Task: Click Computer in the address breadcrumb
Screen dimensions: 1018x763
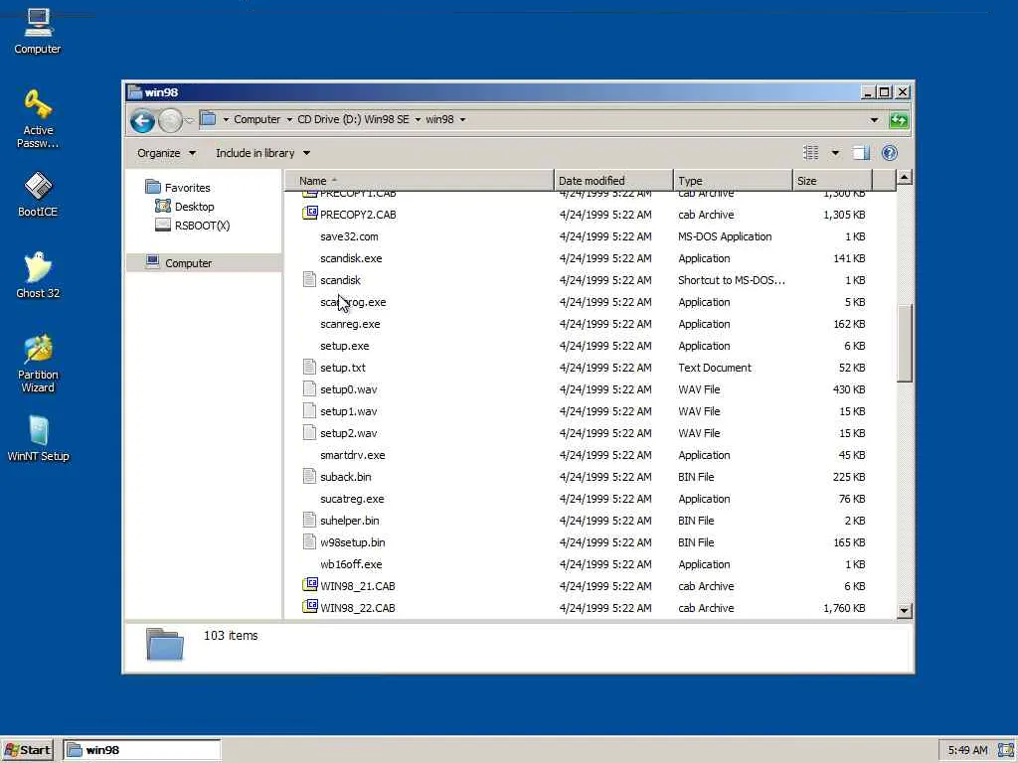Action: pyautogui.click(x=257, y=119)
